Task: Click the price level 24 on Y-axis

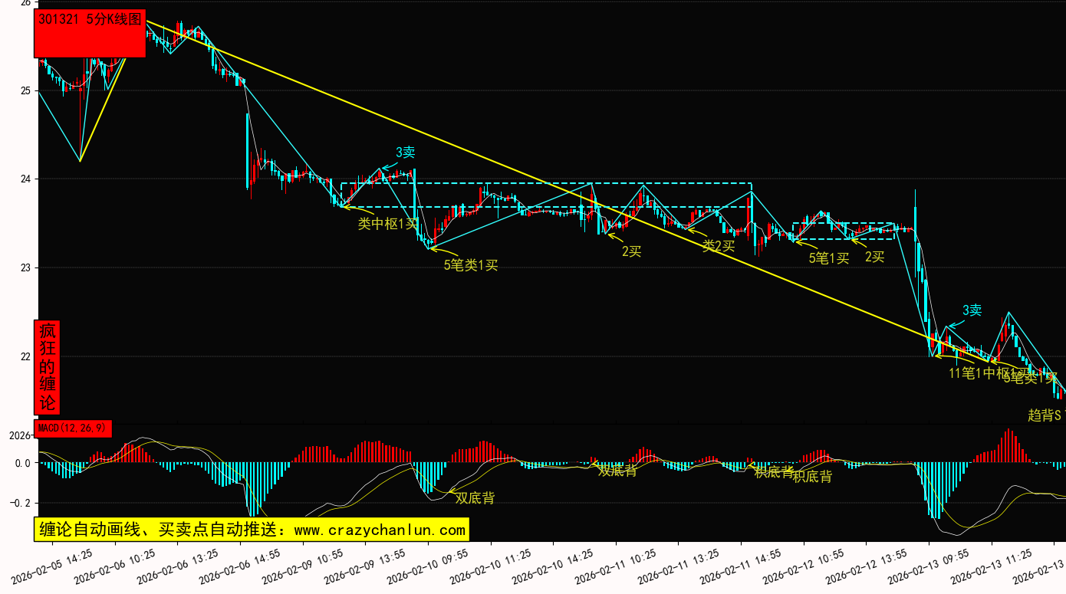Action: tap(25, 179)
